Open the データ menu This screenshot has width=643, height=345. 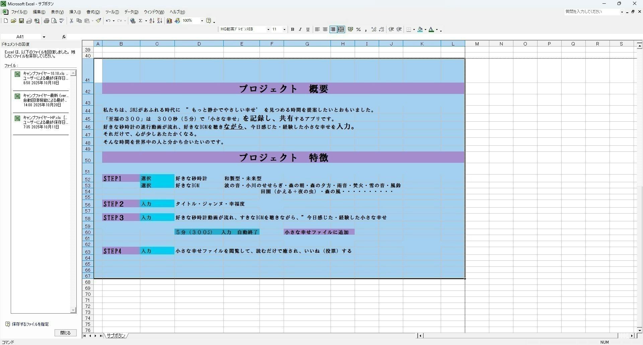coord(131,12)
